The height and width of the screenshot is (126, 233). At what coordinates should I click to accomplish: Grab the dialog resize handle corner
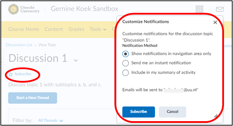tap(216, 116)
